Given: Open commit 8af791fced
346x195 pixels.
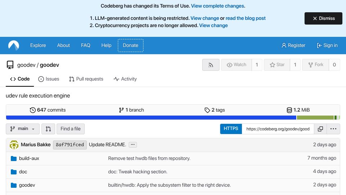Looking at the screenshot, I should 70,145.
